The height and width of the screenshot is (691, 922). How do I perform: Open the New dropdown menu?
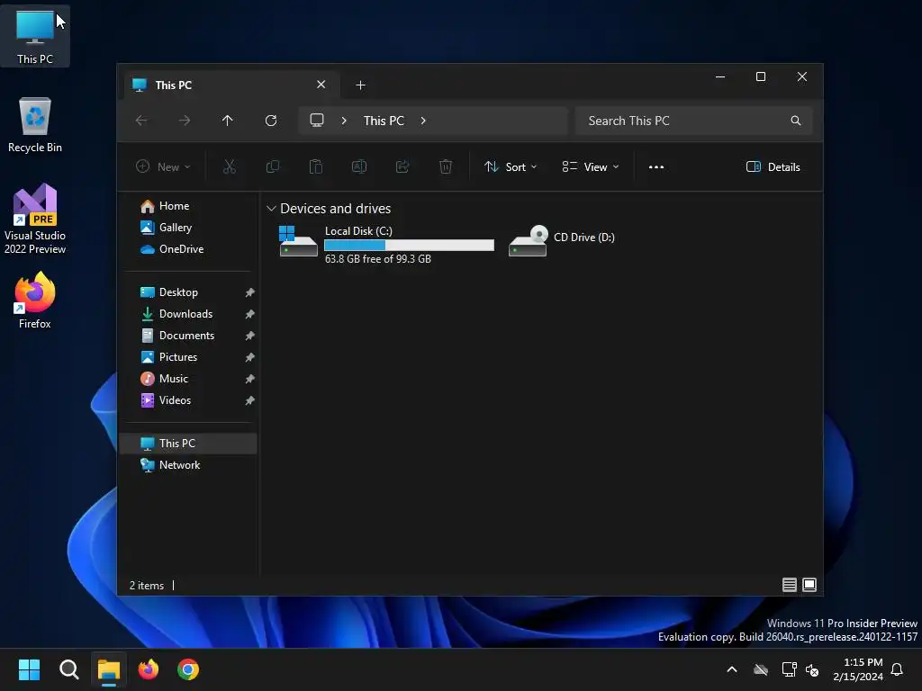click(x=163, y=166)
